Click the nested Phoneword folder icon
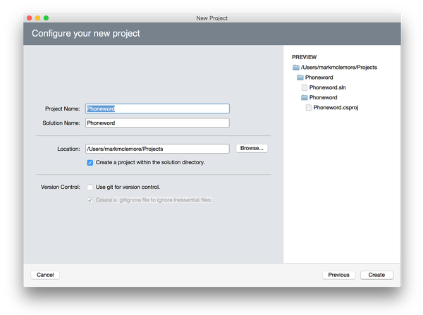423x315 pixels. pos(305,97)
